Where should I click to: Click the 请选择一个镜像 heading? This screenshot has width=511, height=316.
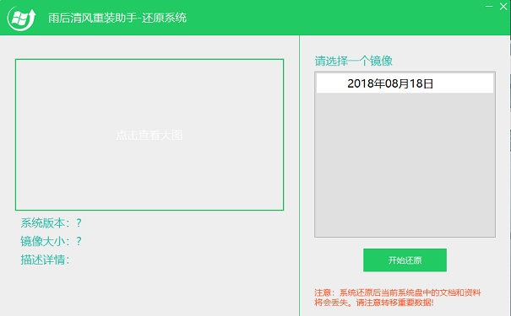(x=353, y=61)
